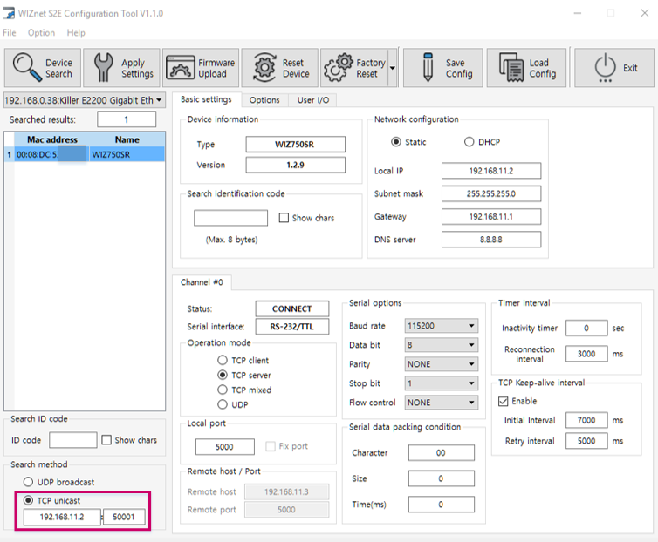Select TCP client operation mode
Image resolution: width=658 pixels, height=542 pixels.
223,360
